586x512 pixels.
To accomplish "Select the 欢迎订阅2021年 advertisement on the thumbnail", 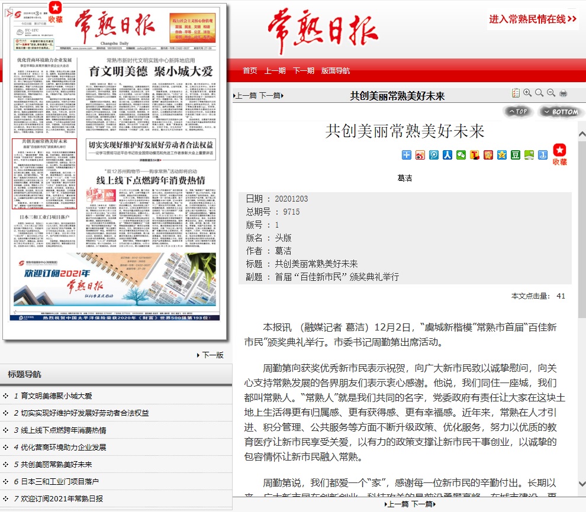I will (114, 279).
